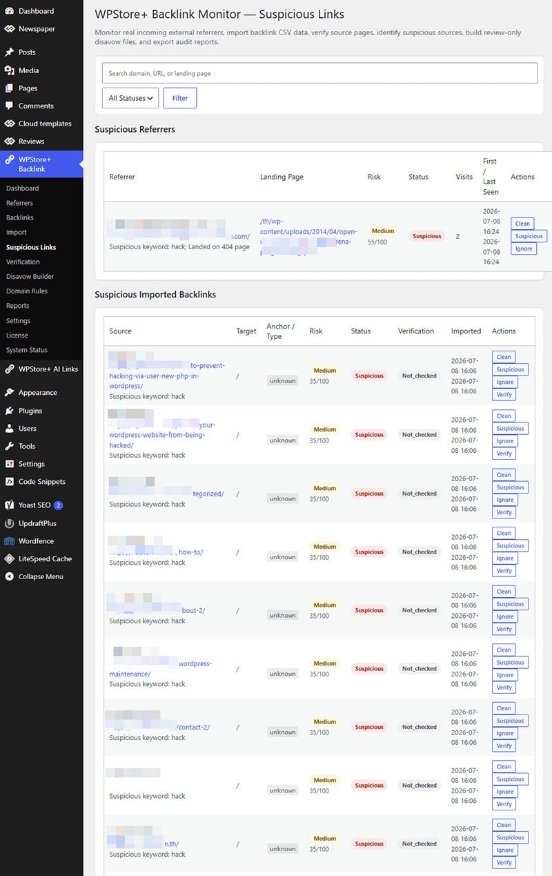Viewport: 552px width, 876px height.
Task: Open Verification submenu item
Action: (x=23, y=262)
